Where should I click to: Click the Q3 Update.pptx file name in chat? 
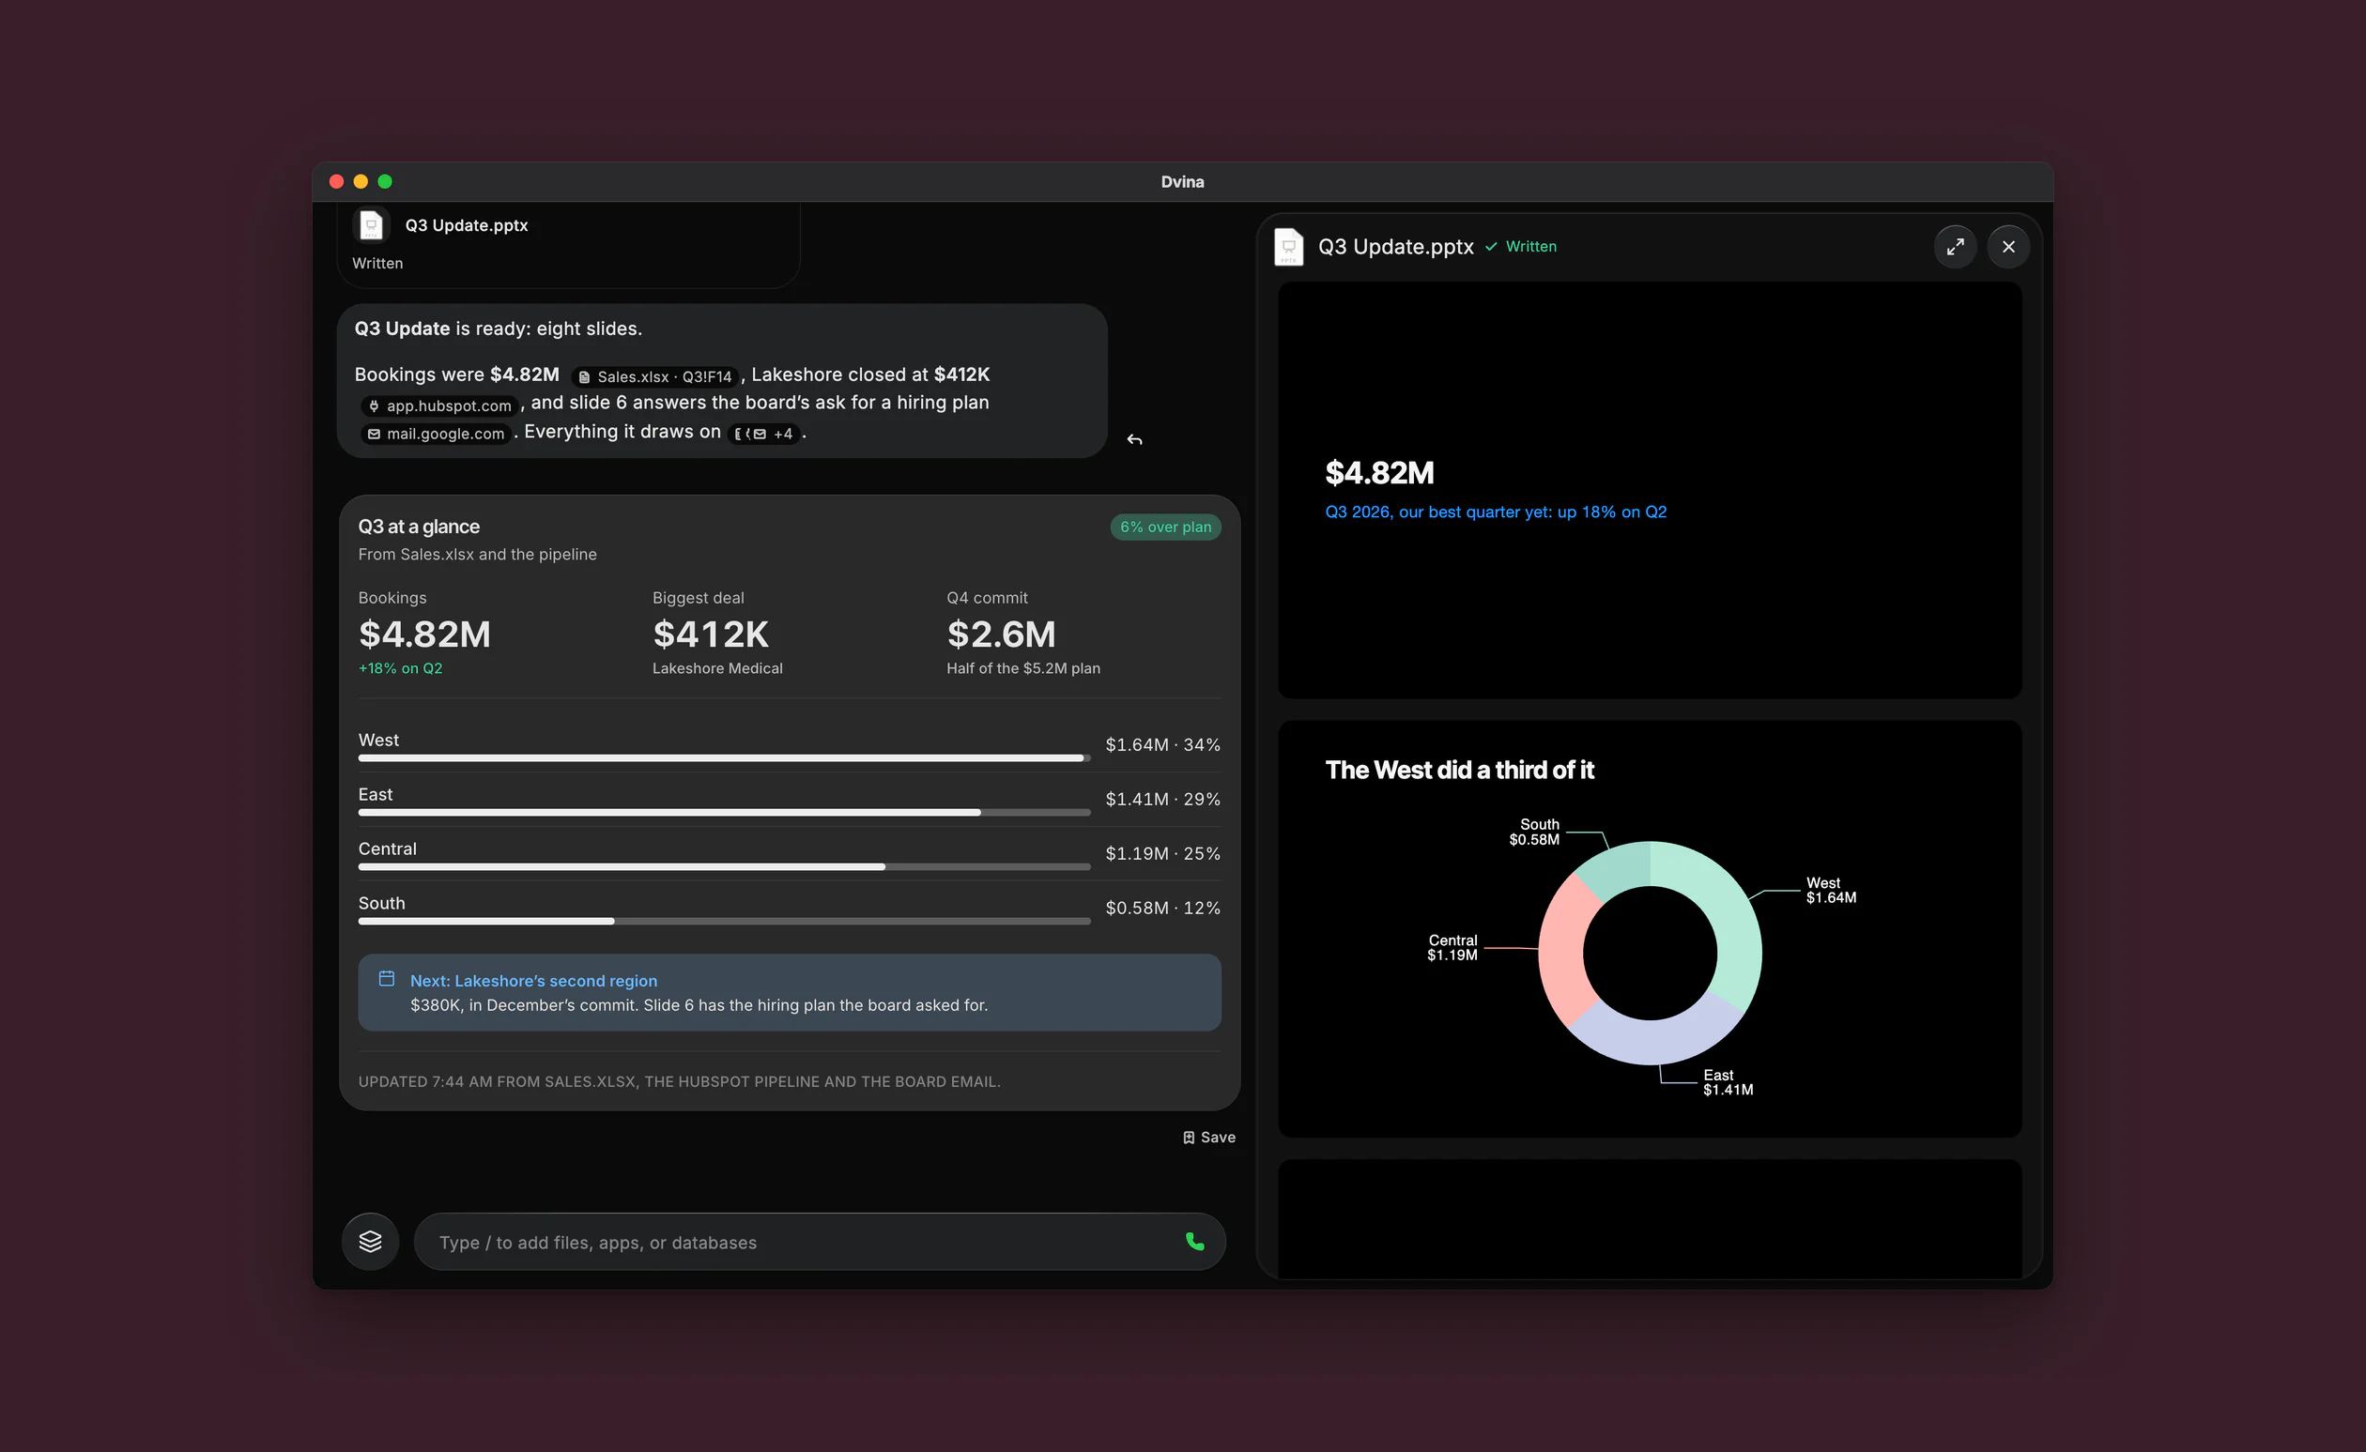[x=466, y=225]
